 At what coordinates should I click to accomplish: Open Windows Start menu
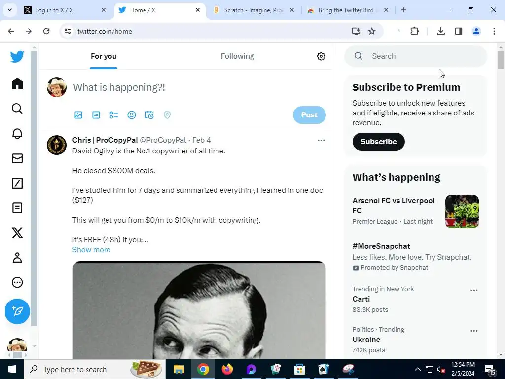[12, 369]
